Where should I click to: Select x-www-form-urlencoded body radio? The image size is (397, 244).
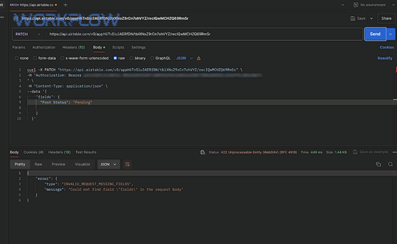[62, 58]
